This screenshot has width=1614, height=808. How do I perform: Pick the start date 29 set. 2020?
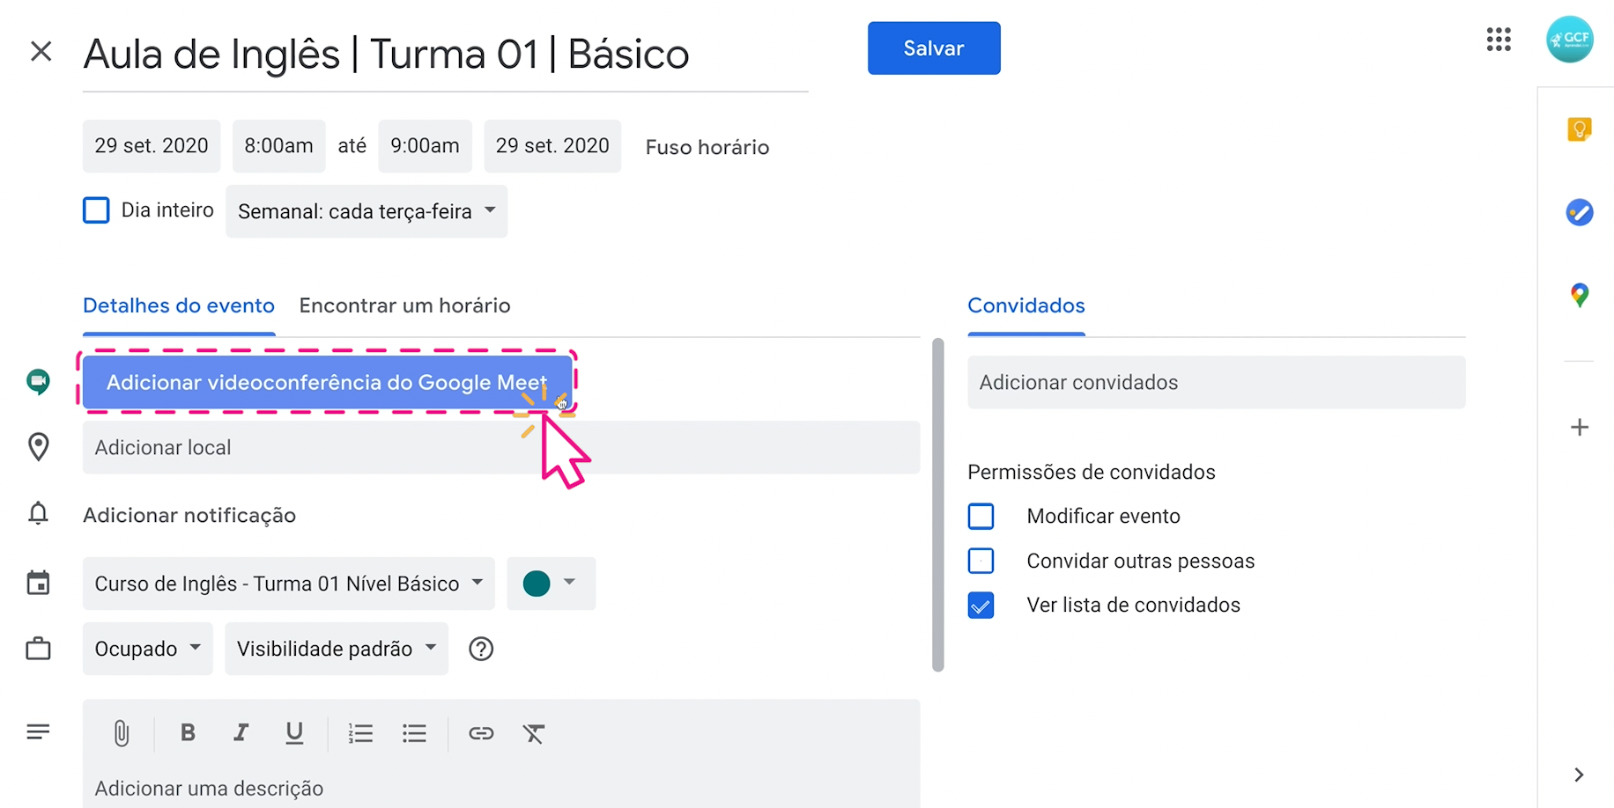pyautogui.click(x=152, y=146)
